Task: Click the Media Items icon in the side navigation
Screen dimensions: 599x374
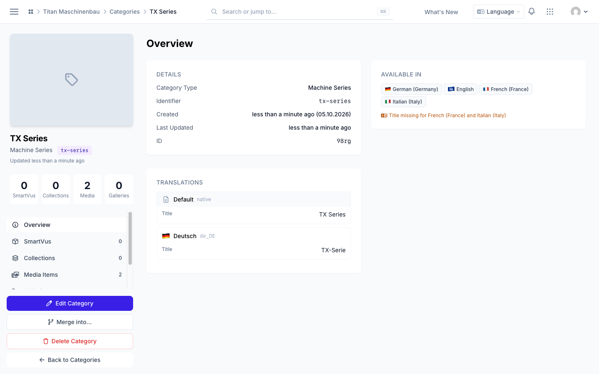Action: (x=15, y=275)
